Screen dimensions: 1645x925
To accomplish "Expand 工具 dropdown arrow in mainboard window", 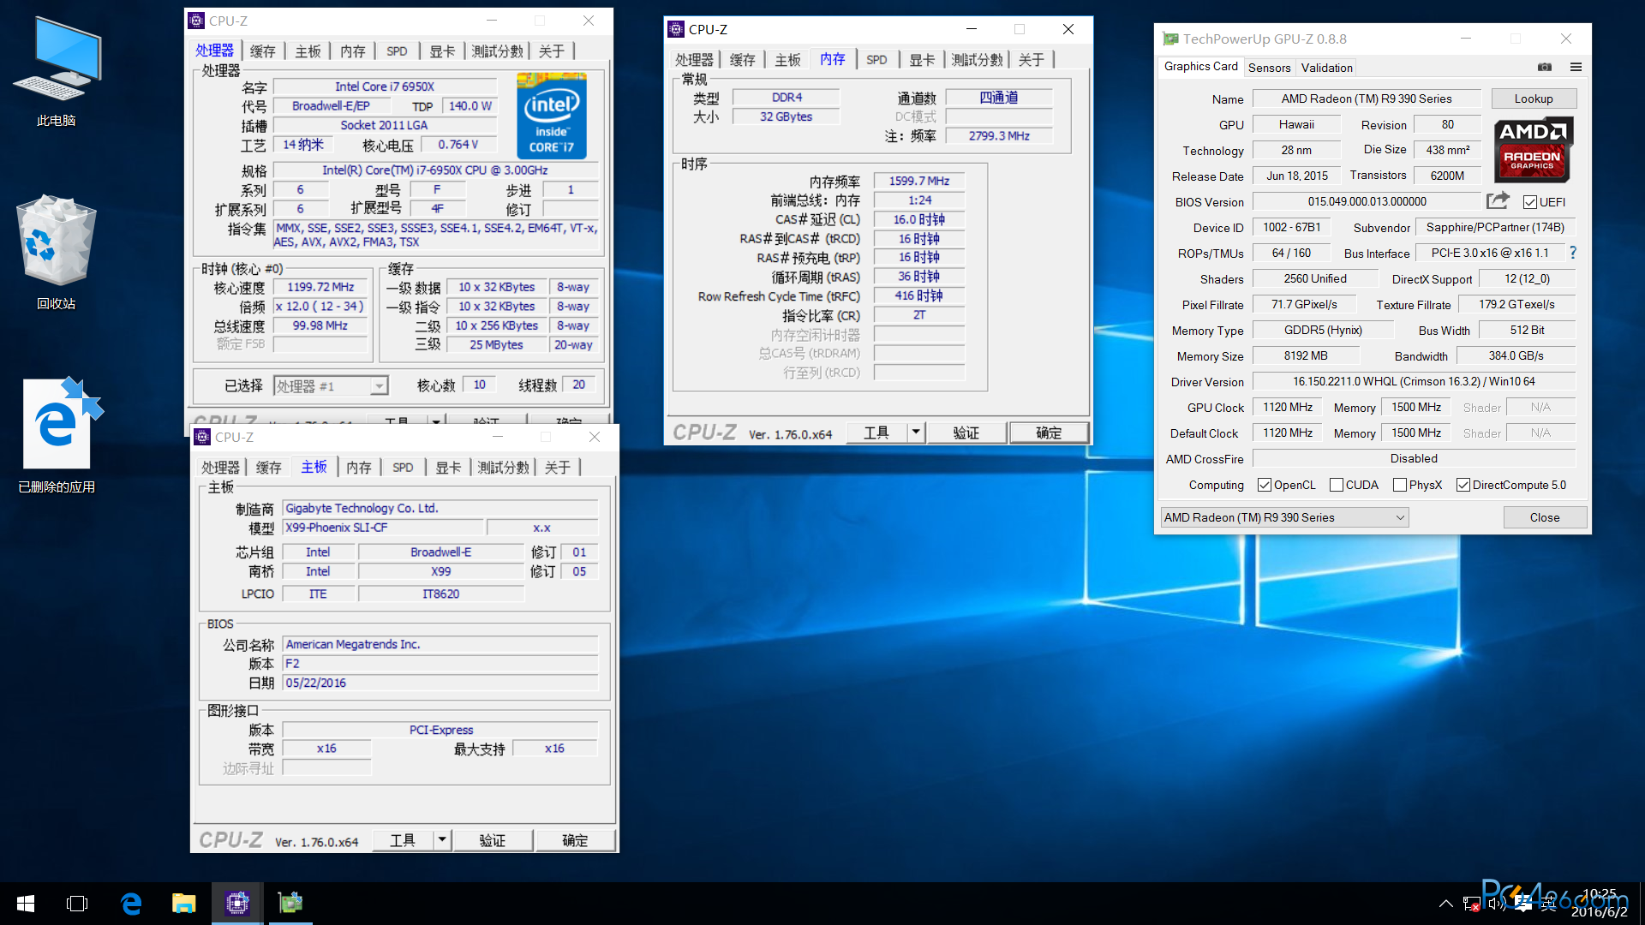I will tap(442, 840).
